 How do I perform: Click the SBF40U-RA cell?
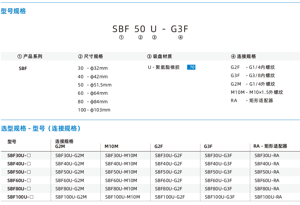[267, 164]
